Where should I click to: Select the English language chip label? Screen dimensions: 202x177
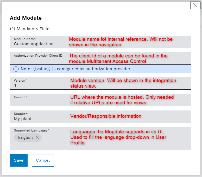tap(26, 137)
